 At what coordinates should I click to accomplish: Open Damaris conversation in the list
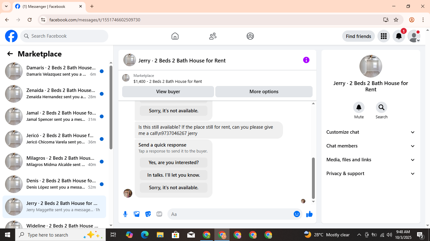[54, 71]
